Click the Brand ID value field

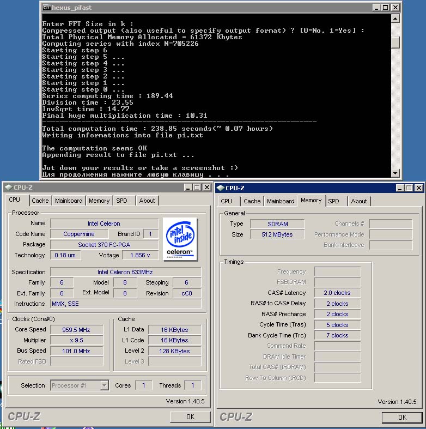[x=151, y=234]
